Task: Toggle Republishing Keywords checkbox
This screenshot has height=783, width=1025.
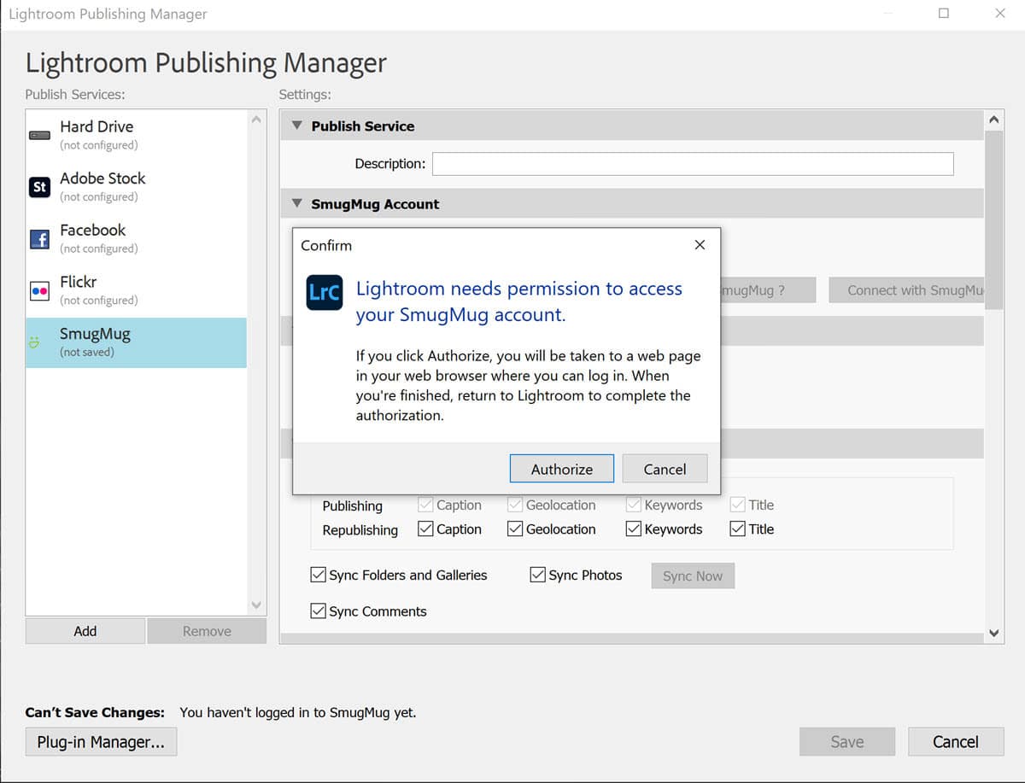Action: click(x=634, y=529)
